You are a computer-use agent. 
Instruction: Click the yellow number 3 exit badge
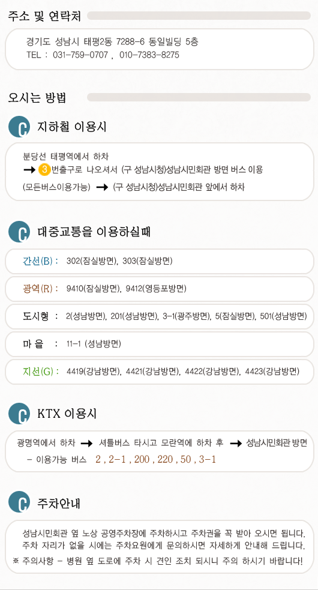[44, 170]
